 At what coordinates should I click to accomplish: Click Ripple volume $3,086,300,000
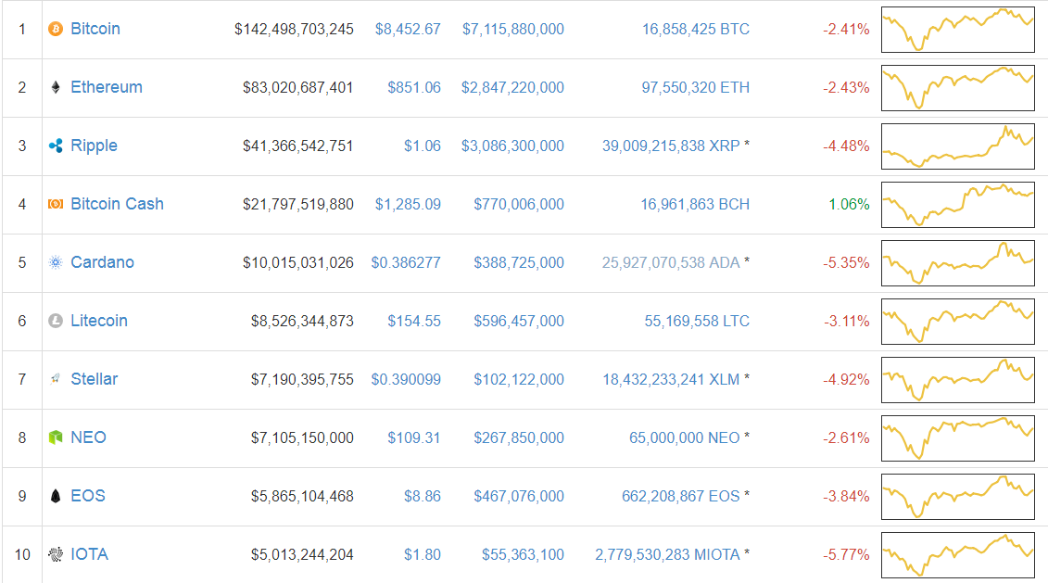point(512,146)
